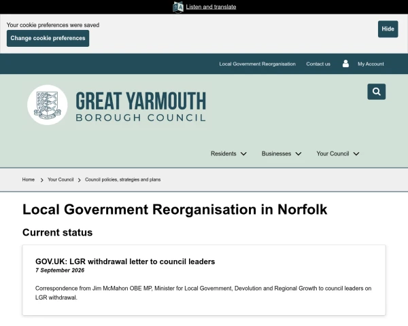Click the 'Current status' heading
This screenshot has height=326, width=408.
coord(58,232)
